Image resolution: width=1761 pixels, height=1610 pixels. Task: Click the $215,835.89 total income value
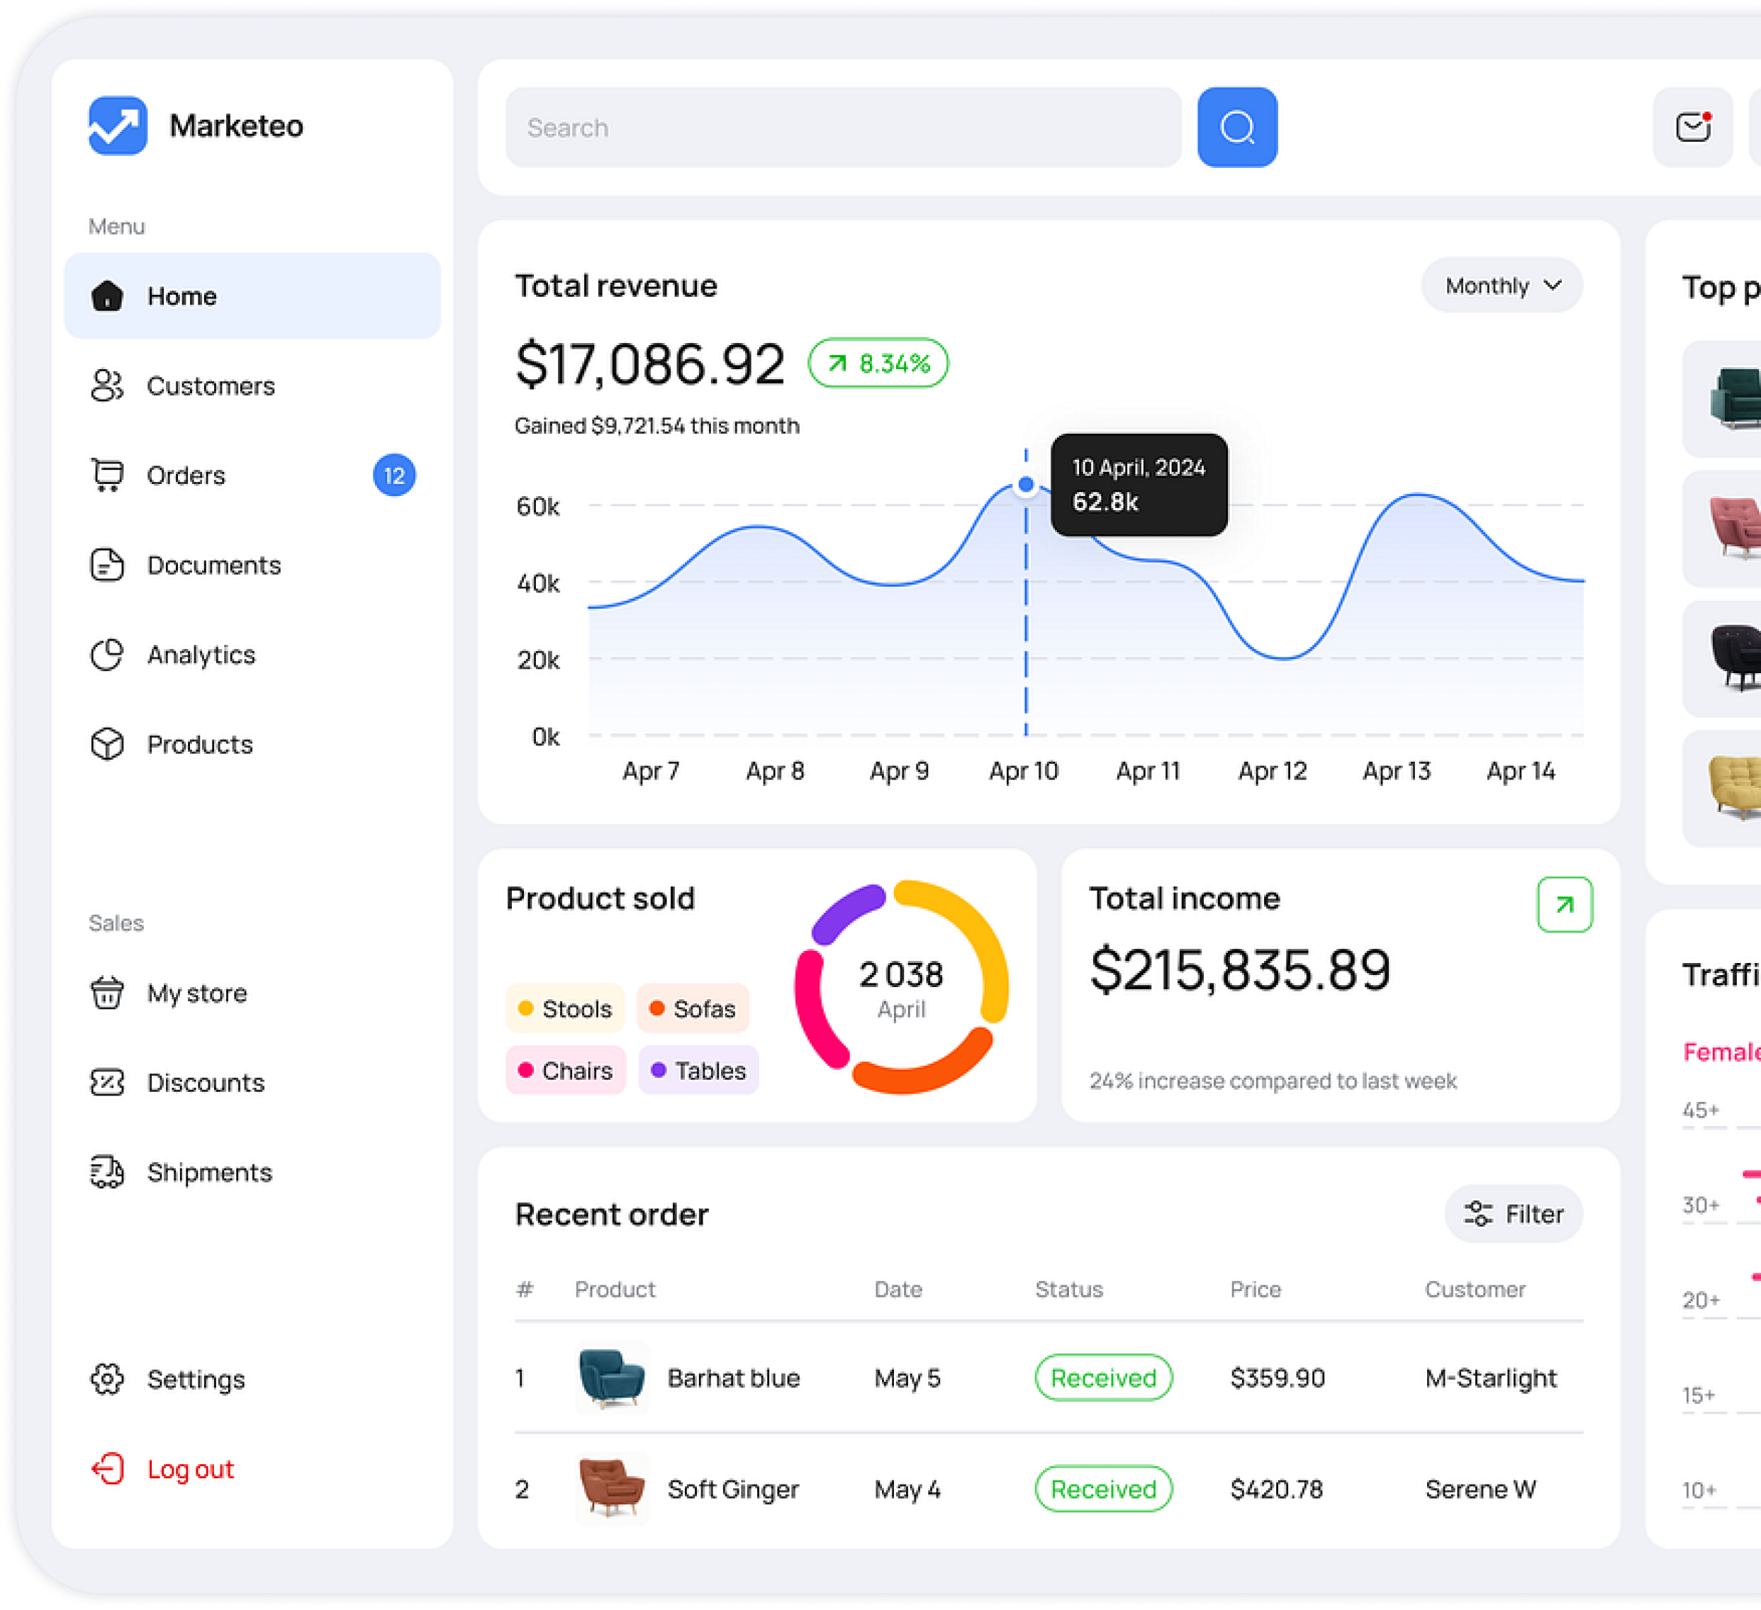tap(1239, 969)
